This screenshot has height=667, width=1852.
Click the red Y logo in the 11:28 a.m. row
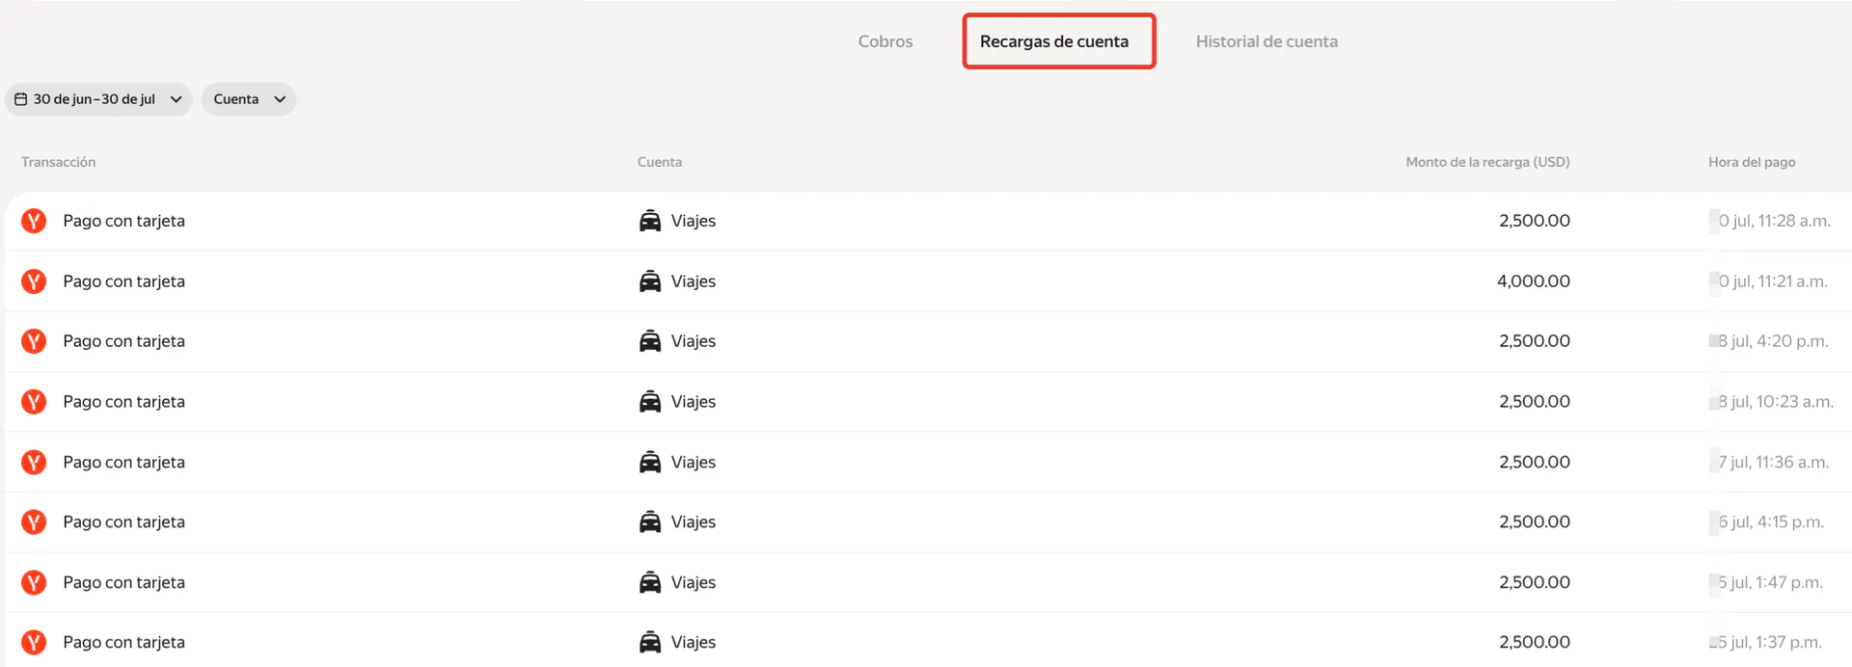[34, 221]
